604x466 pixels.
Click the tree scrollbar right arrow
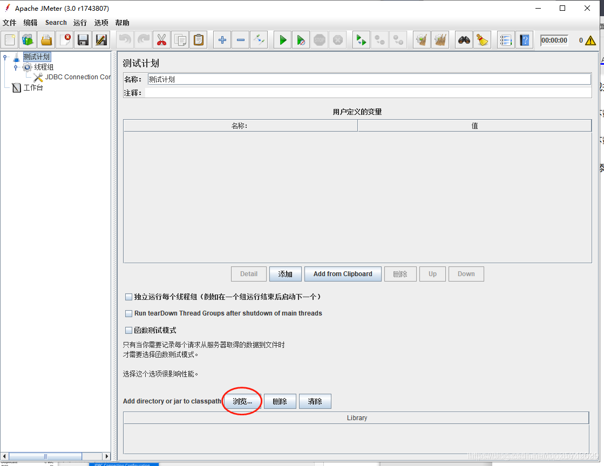(x=107, y=456)
